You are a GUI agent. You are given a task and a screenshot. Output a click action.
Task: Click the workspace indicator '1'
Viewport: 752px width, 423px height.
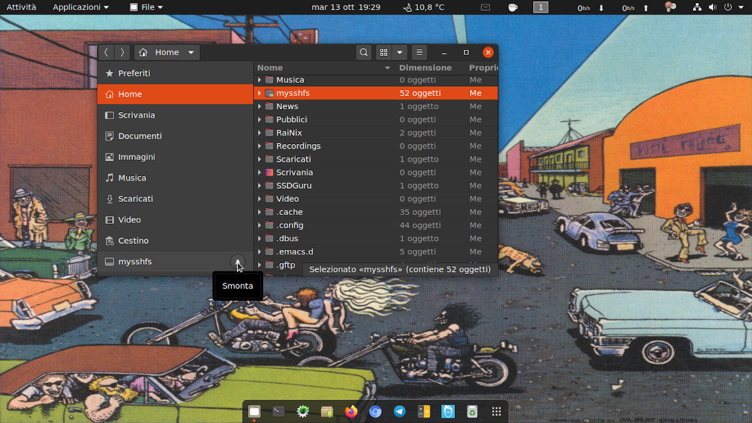coord(541,8)
